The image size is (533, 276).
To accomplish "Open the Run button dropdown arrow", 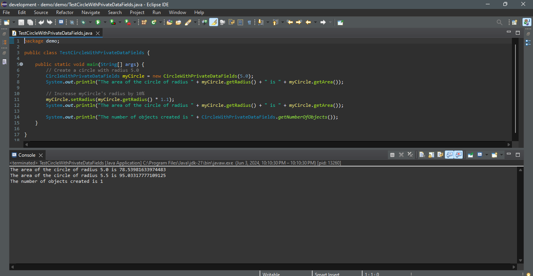I will click(x=105, y=23).
